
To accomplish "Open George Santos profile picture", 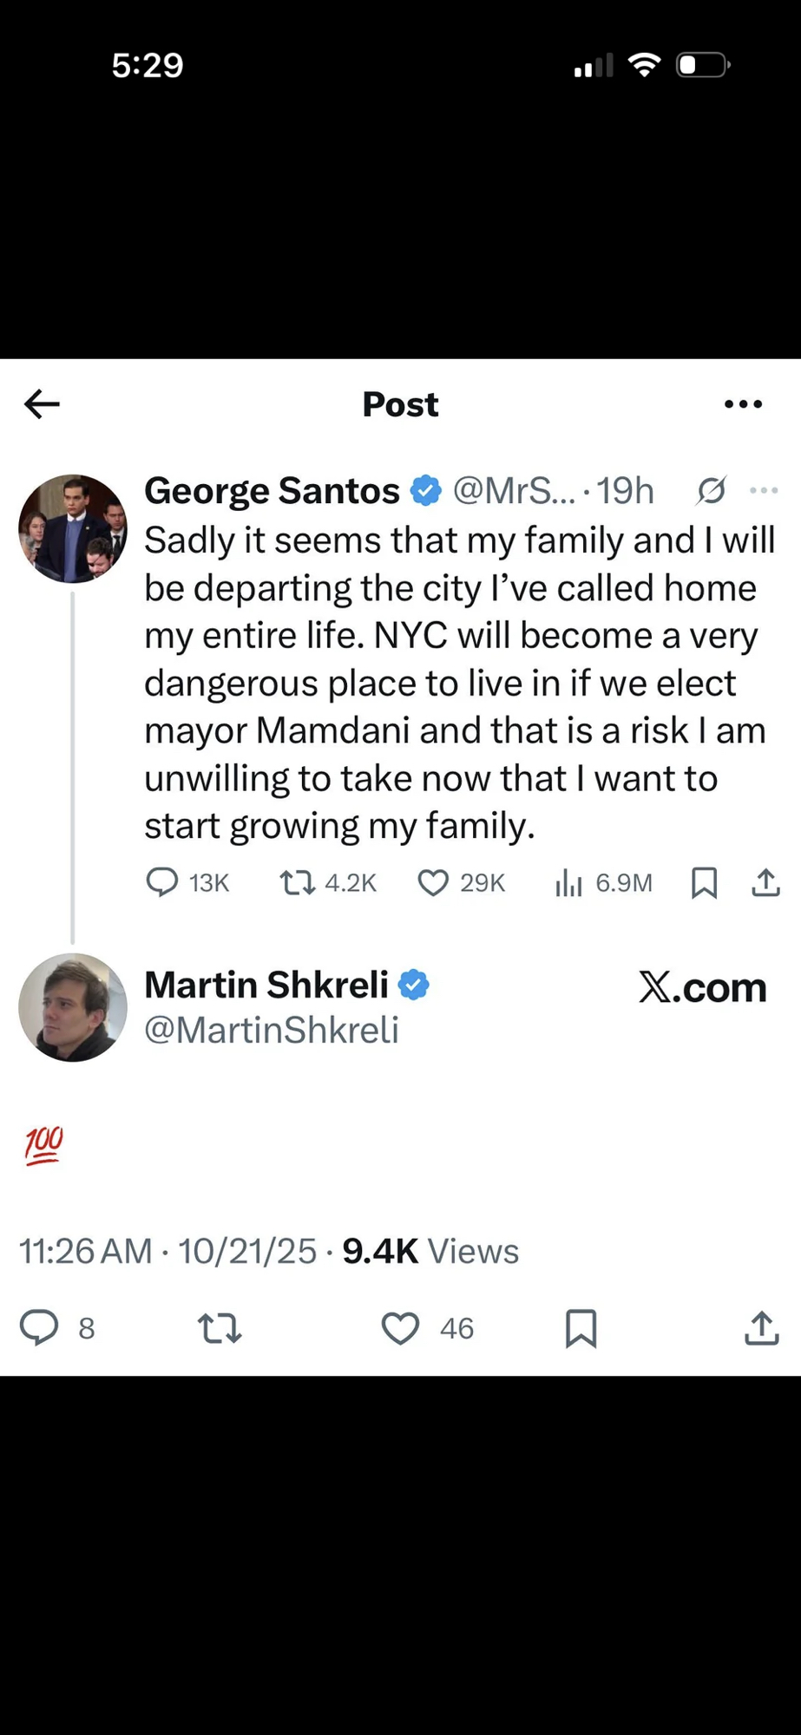I will coord(73,528).
